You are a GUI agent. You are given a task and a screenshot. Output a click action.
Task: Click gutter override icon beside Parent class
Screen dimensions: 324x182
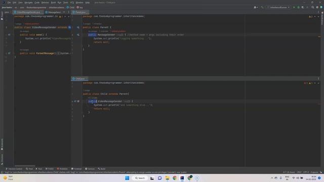[x=78, y=27]
